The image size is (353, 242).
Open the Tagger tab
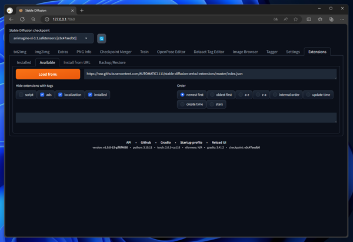(x=272, y=52)
